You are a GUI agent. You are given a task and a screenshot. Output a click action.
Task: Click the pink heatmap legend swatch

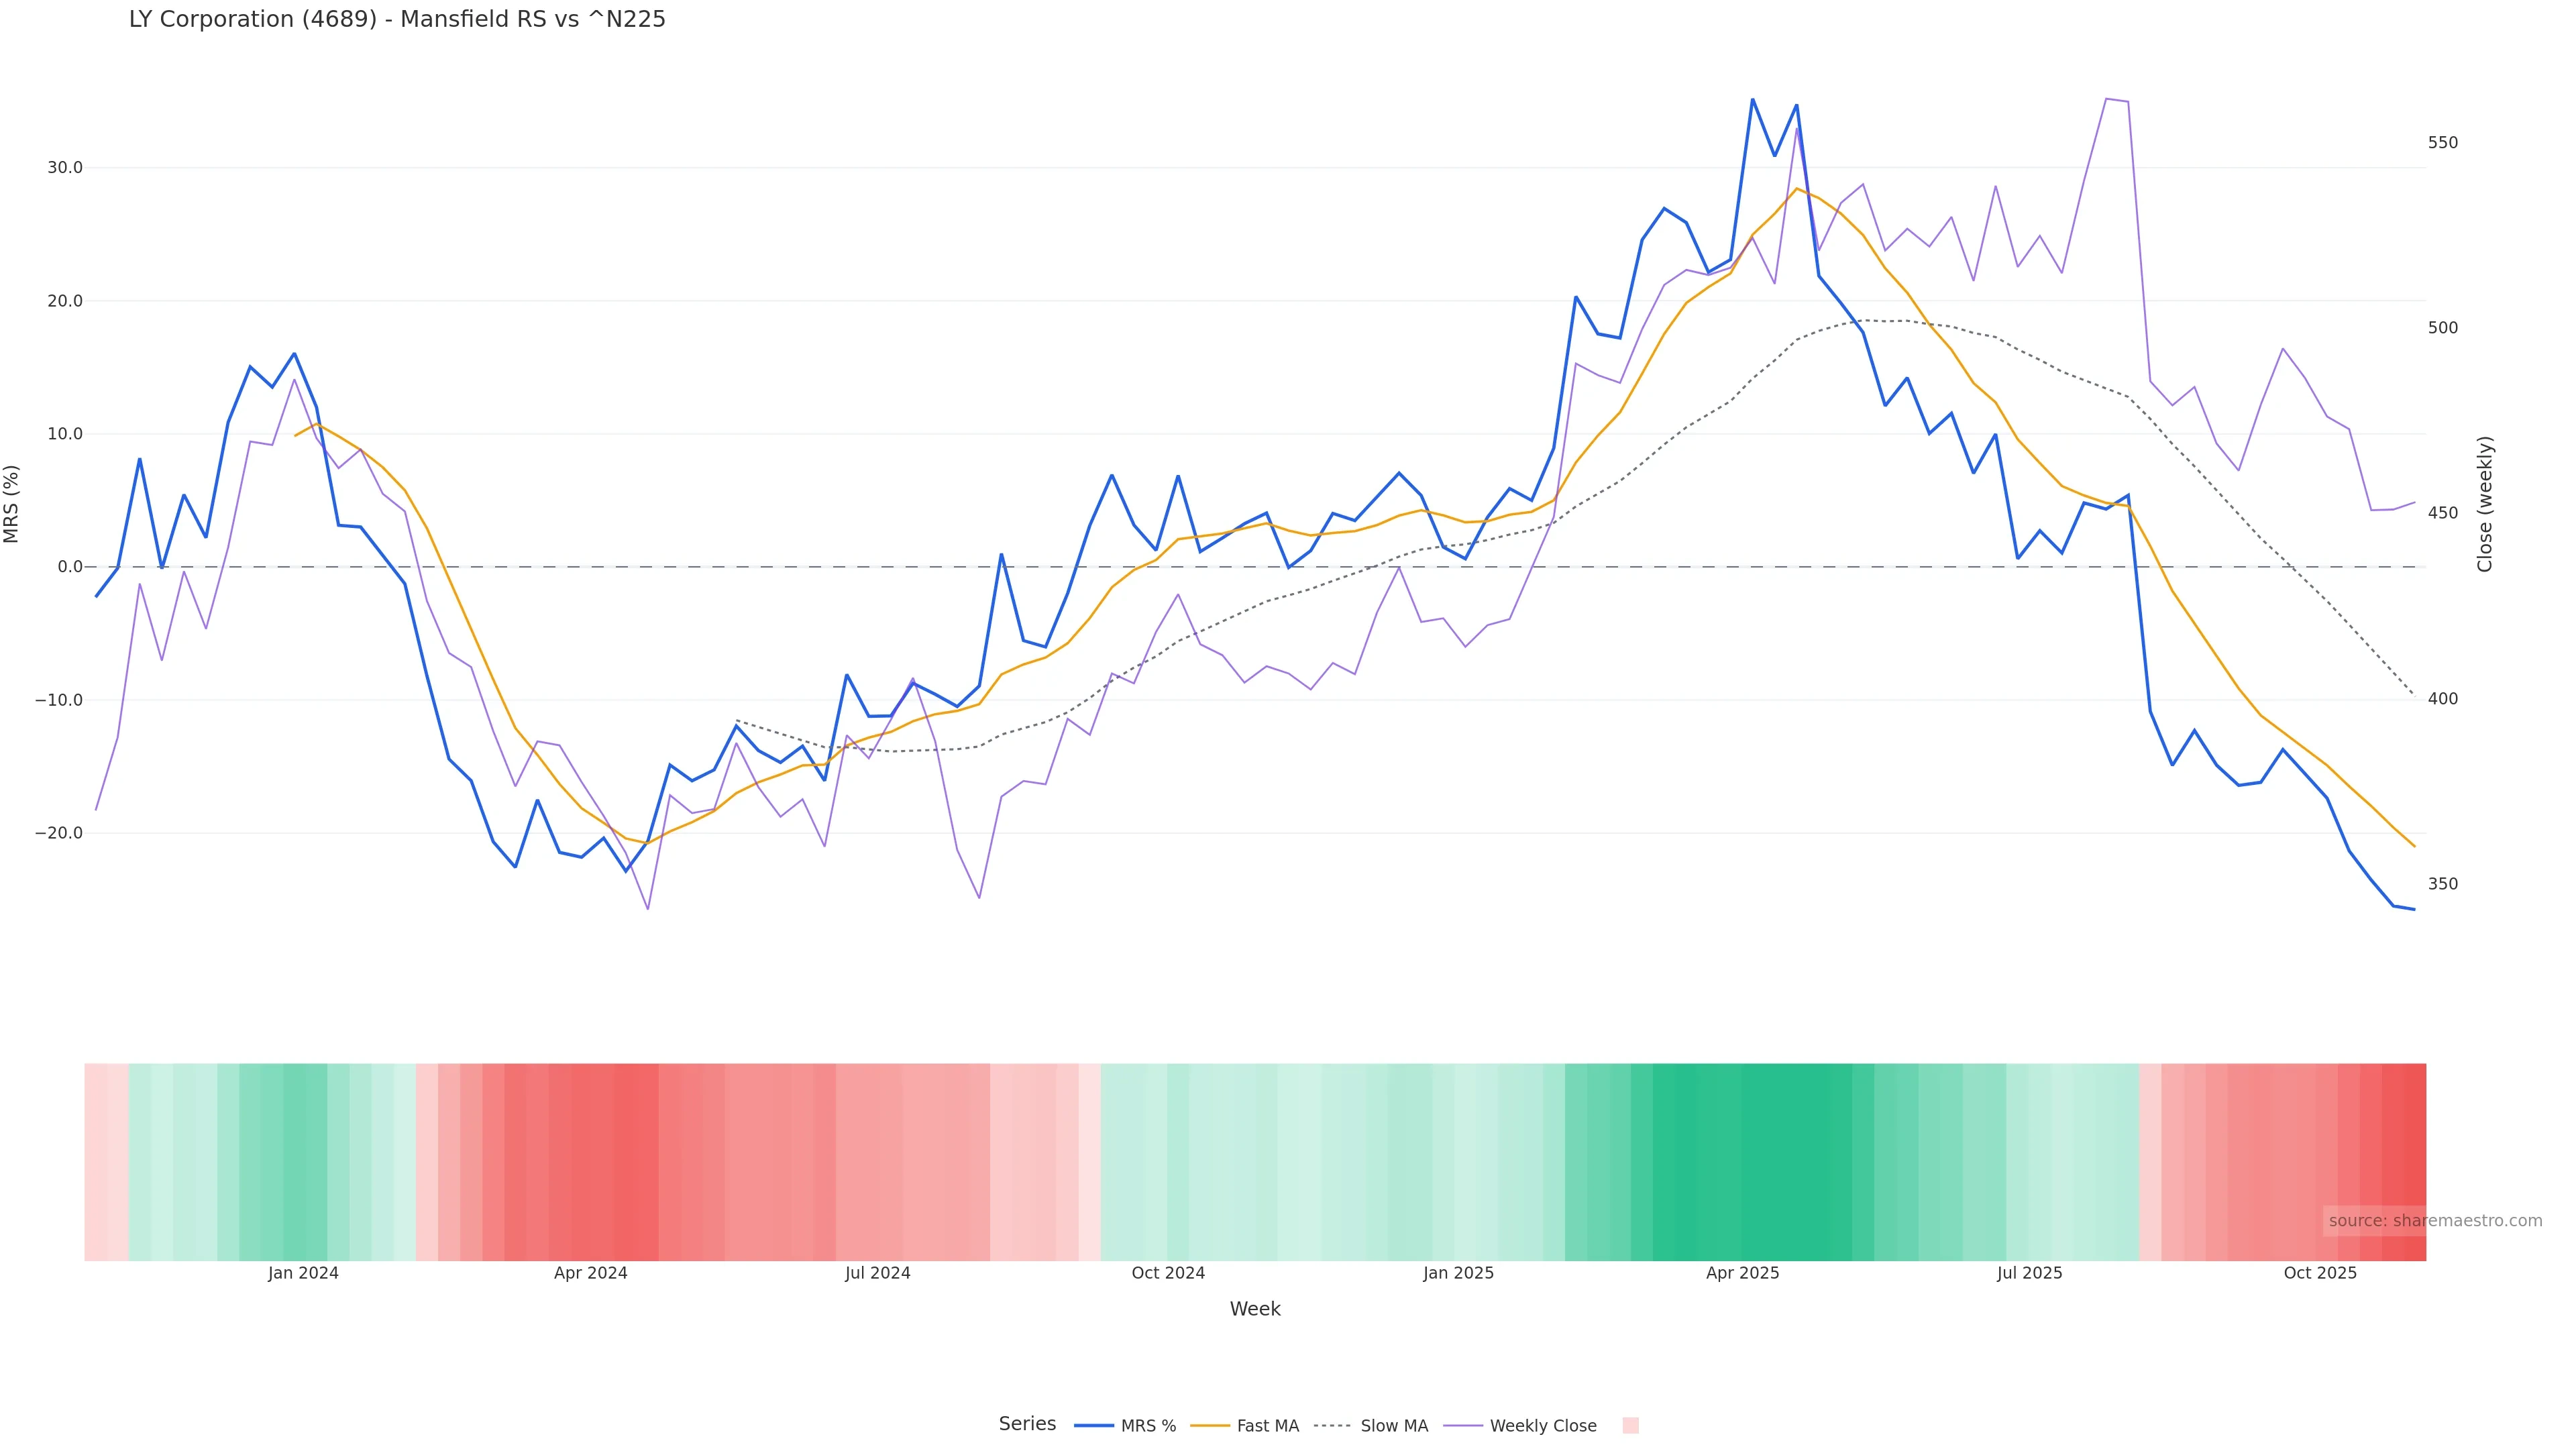click(x=1630, y=1426)
